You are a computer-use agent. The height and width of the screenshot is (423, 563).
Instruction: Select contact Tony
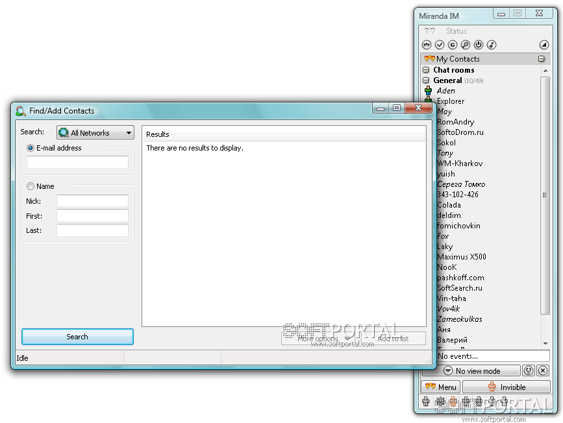445,153
